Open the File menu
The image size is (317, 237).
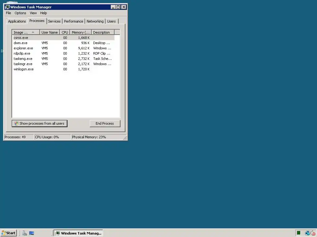(8, 13)
